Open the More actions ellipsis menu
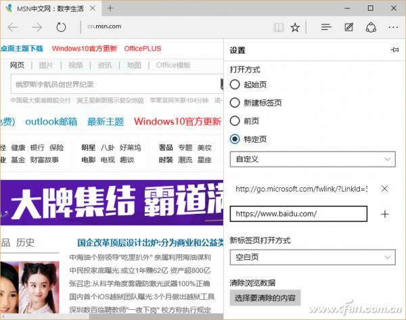The image size is (406, 320). click(x=393, y=27)
